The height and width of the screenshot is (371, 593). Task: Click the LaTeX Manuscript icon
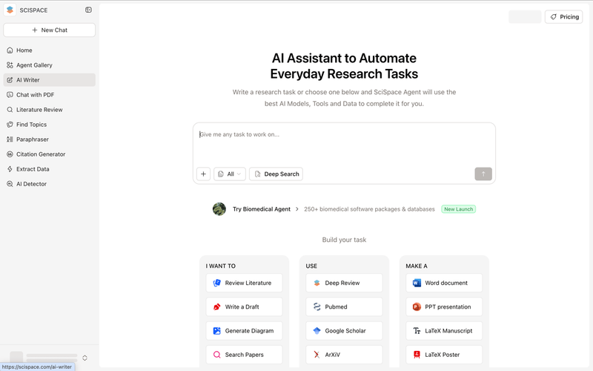pyautogui.click(x=417, y=330)
